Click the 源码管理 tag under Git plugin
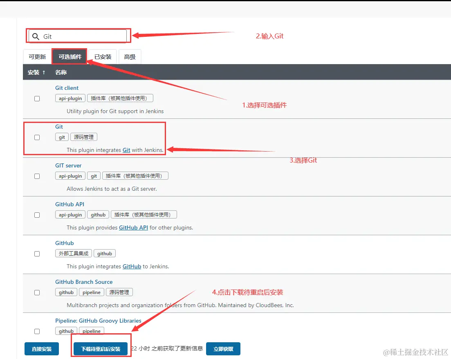The width and height of the screenshot is (451, 359). click(84, 137)
